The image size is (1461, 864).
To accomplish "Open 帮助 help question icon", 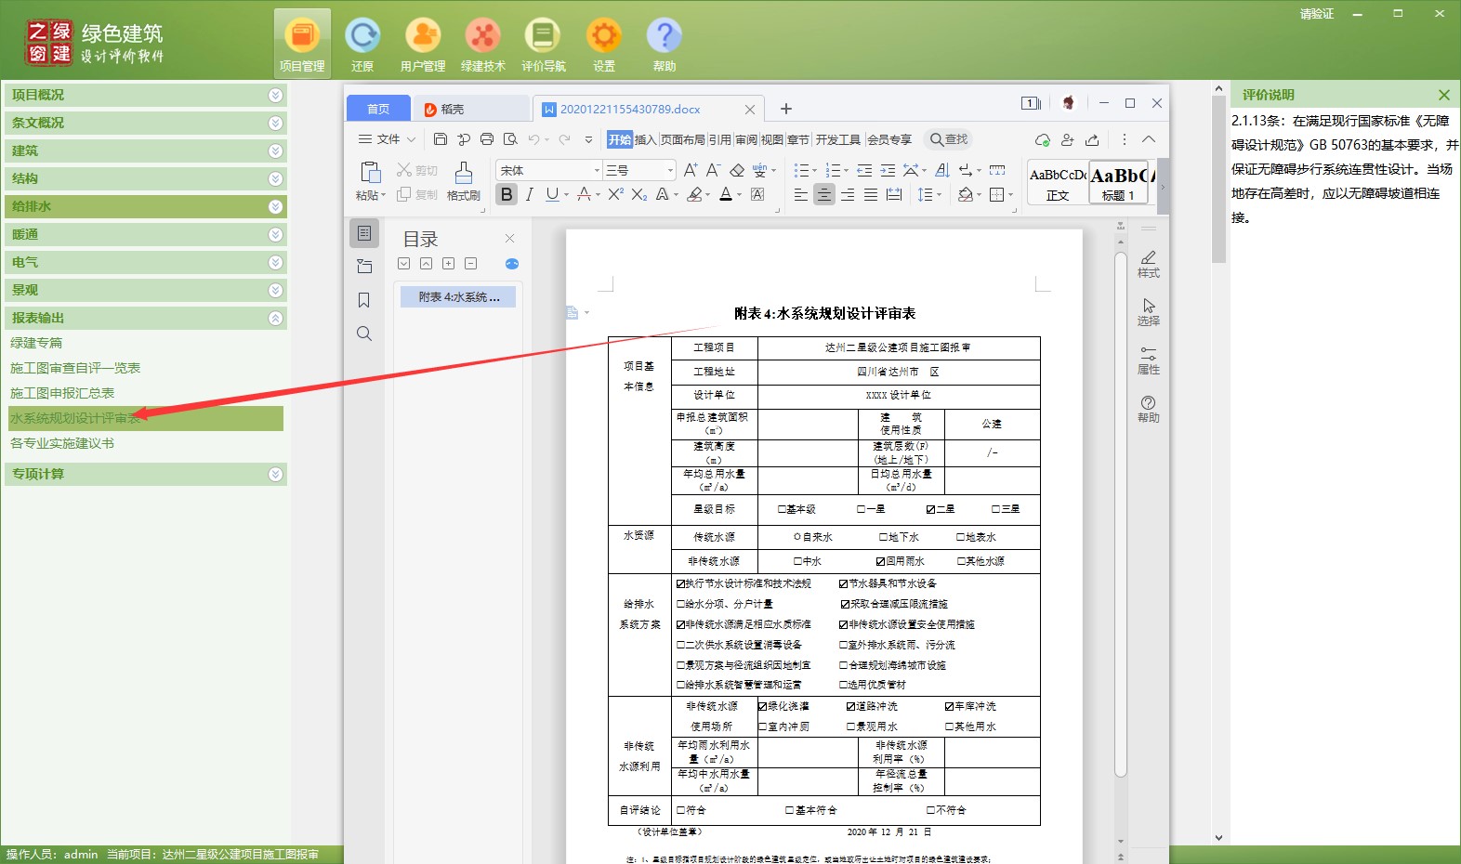I will [665, 44].
